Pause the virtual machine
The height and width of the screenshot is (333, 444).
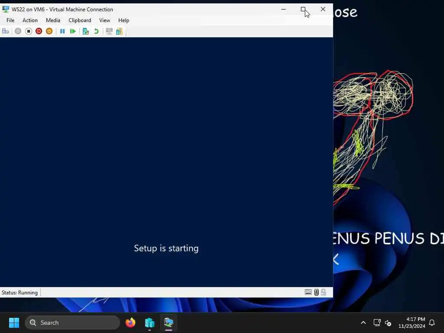[x=62, y=31]
